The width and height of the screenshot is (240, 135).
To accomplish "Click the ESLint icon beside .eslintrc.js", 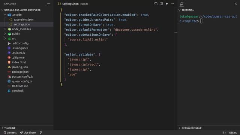I will [x=9, y=53].
